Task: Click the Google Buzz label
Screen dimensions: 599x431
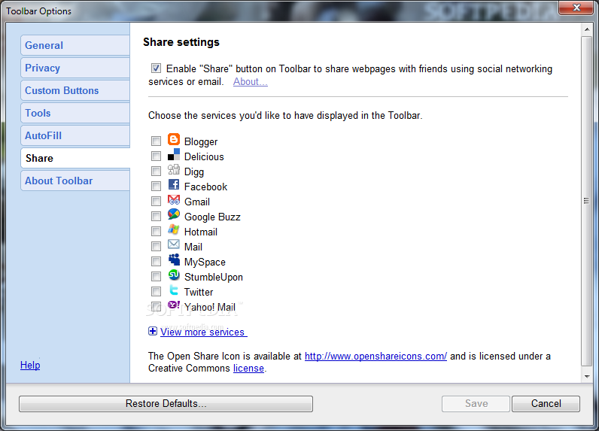Action: tap(212, 217)
